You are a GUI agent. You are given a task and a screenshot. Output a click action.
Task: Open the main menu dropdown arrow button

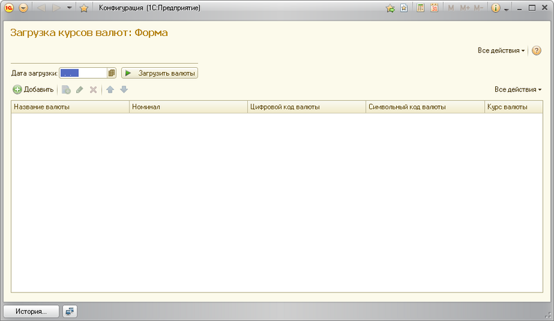(24, 8)
